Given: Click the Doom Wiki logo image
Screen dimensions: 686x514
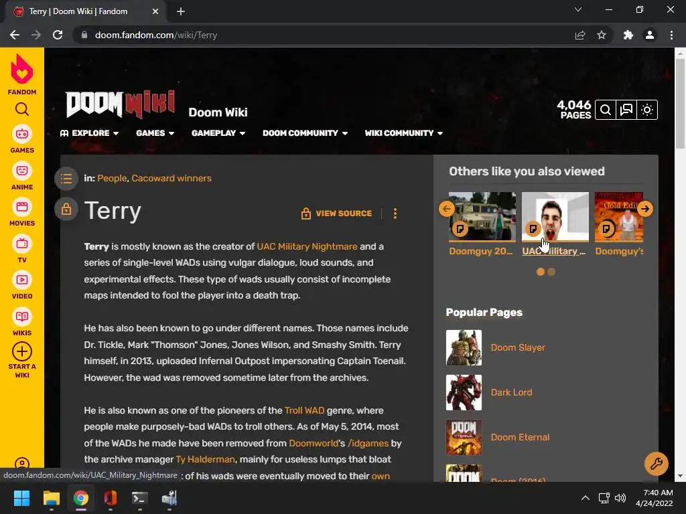Looking at the screenshot, I should (121, 104).
